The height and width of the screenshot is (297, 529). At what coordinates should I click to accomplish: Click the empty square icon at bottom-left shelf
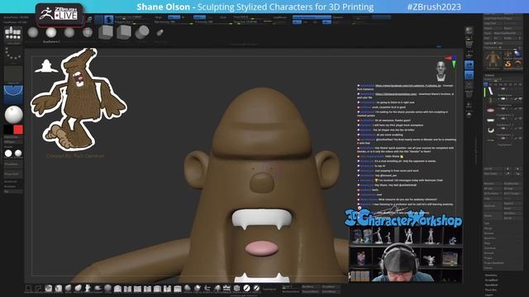pyautogui.click(x=29, y=288)
